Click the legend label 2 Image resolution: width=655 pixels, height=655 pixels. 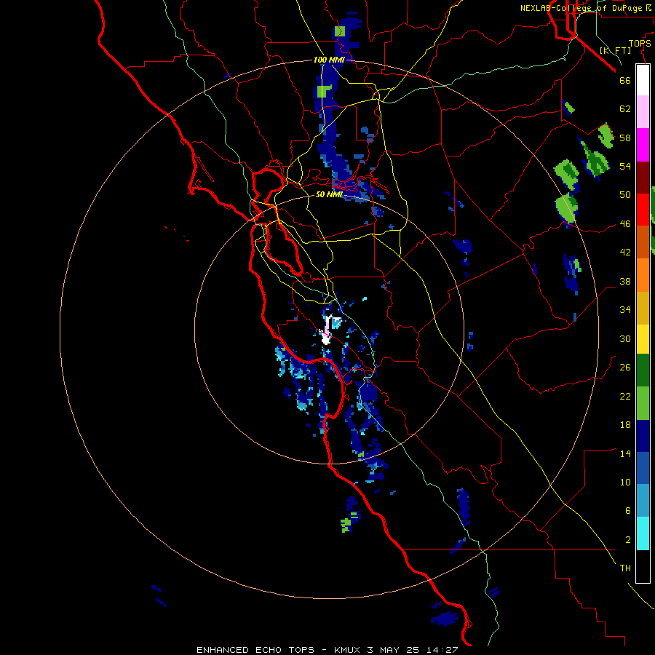tap(628, 540)
